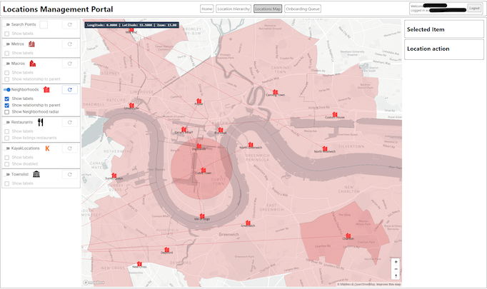
Task: Select the Custom House map marker
Action: [334, 114]
